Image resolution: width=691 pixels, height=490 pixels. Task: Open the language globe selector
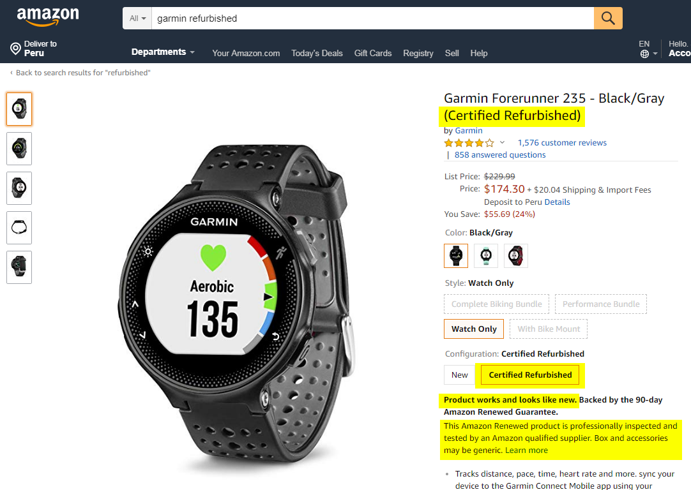pyautogui.click(x=648, y=54)
